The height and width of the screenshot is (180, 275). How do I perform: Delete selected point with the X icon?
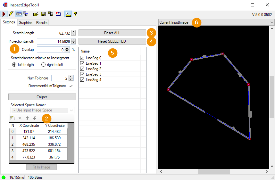pos(20,118)
